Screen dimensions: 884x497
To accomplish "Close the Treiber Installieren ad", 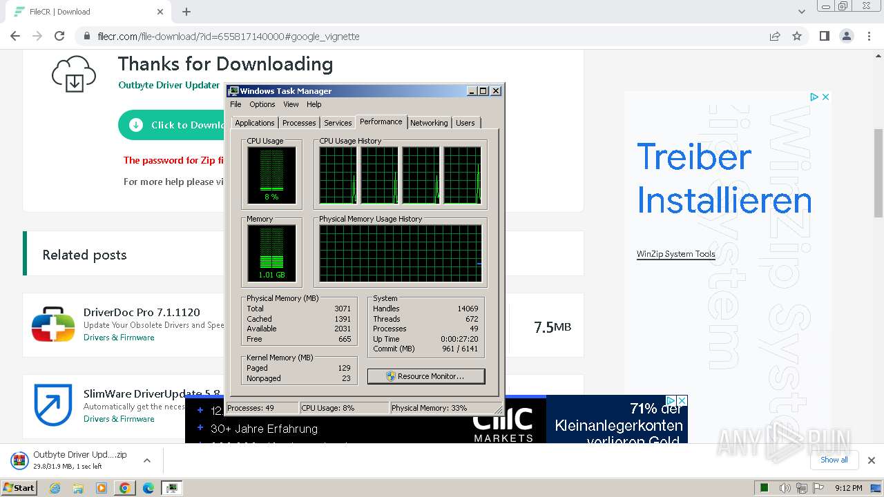I will [825, 97].
